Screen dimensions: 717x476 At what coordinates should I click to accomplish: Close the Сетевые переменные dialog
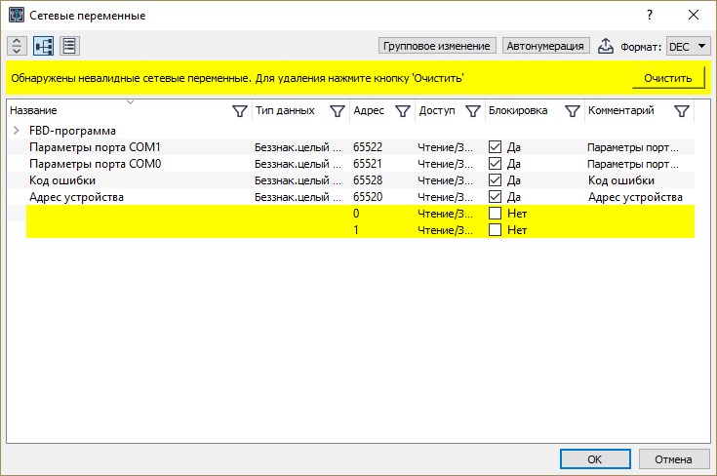tap(694, 15)
